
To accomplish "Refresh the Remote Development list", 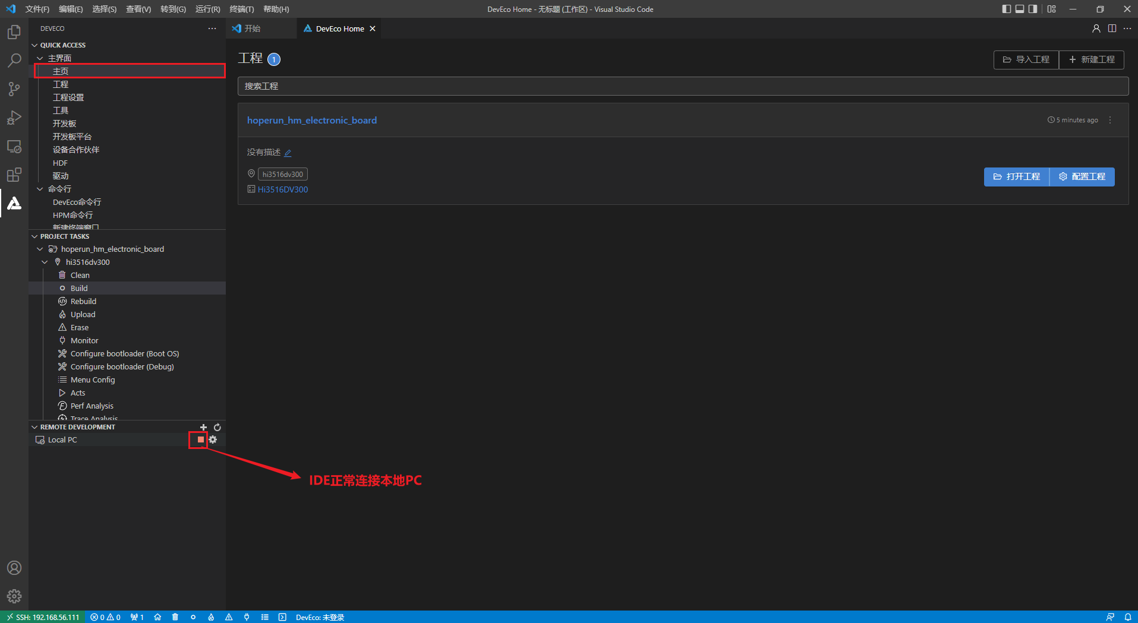I will pyautogui.click(x=217, y=427).
